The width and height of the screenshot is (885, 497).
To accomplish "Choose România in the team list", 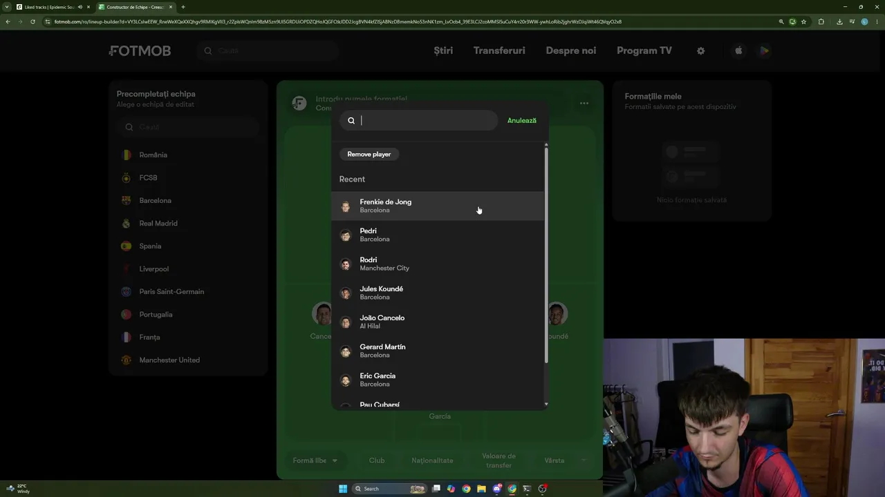I will (188, 155).
